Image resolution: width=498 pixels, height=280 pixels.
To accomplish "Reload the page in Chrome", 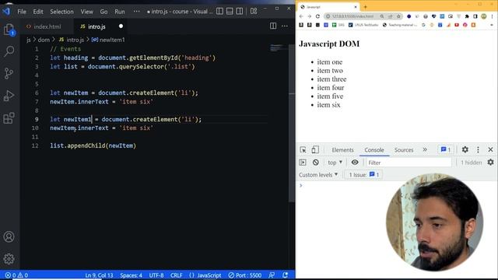I will point(317,16).
